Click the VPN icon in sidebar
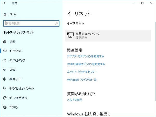 tap(5, 70)
